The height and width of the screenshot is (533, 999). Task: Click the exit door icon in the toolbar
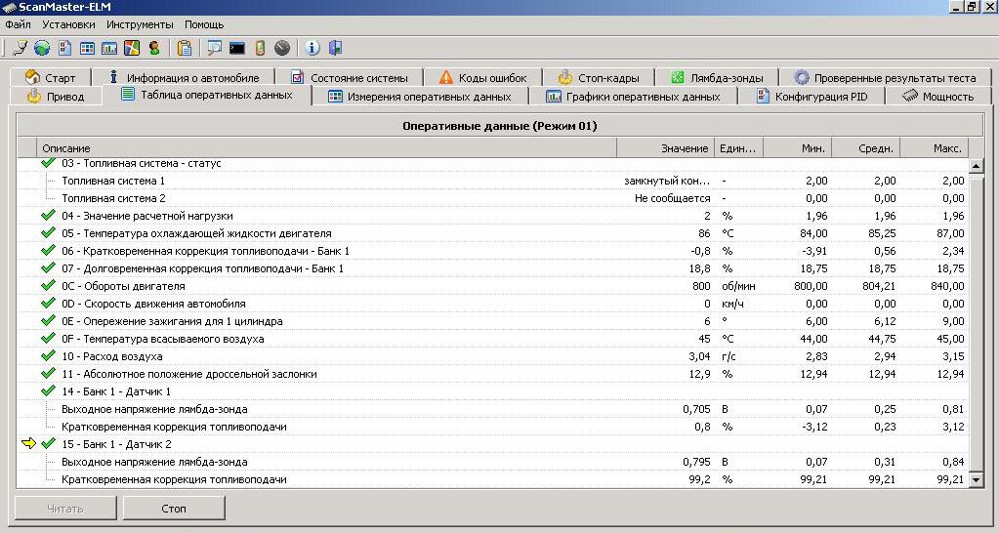[x=335, y=48]
